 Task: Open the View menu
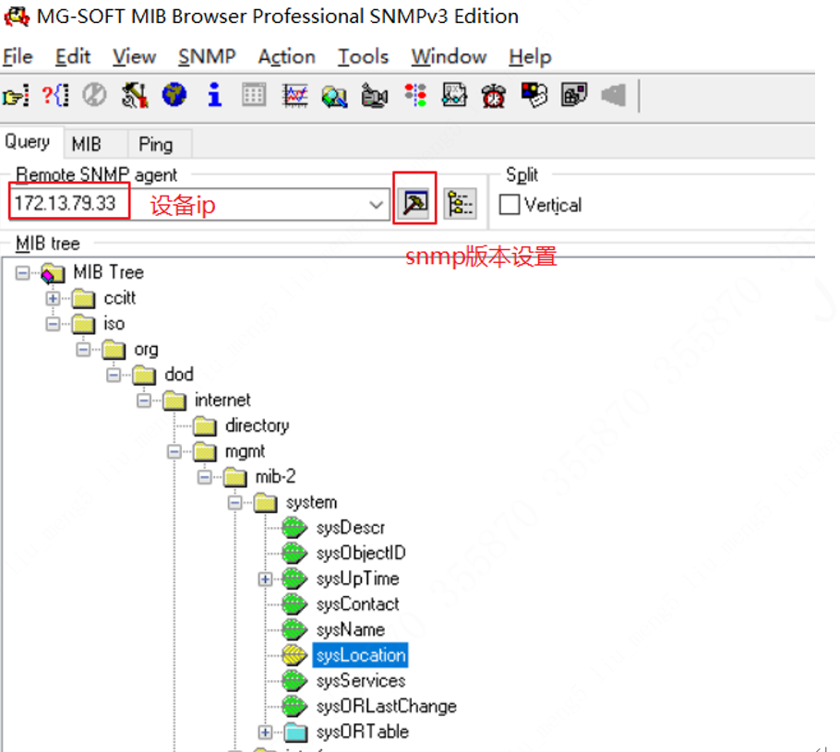(135, 57)
